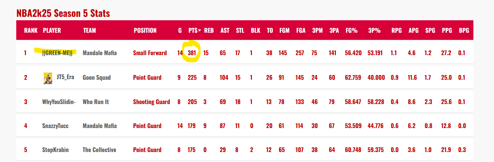
Task: Sort by the 3P% column header
Action: click(x=374, y=31)
